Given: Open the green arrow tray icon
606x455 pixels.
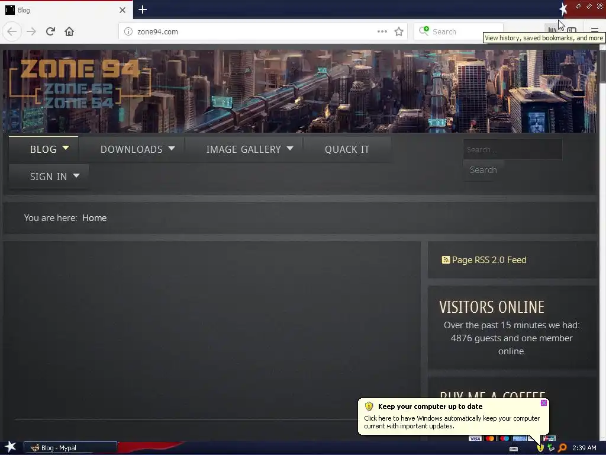Looking at the screenshot, I should (x=551, y=448).
